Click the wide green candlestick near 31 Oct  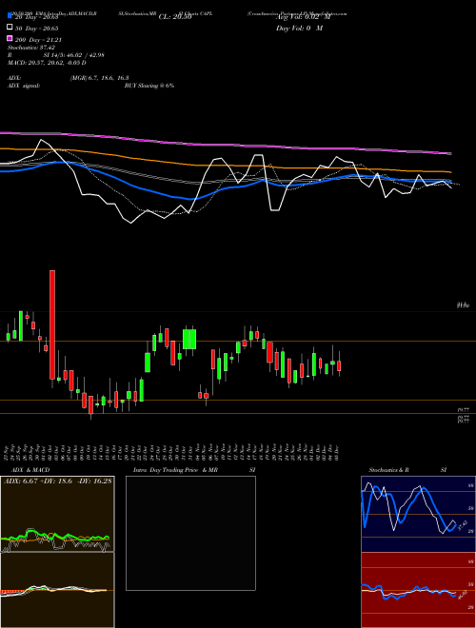click(x=189, y=340)
